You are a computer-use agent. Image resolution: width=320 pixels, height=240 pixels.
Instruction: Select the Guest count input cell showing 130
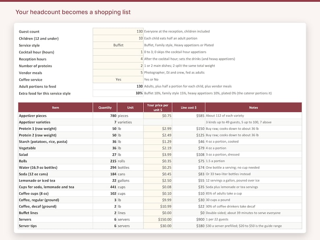coord(118,31)
